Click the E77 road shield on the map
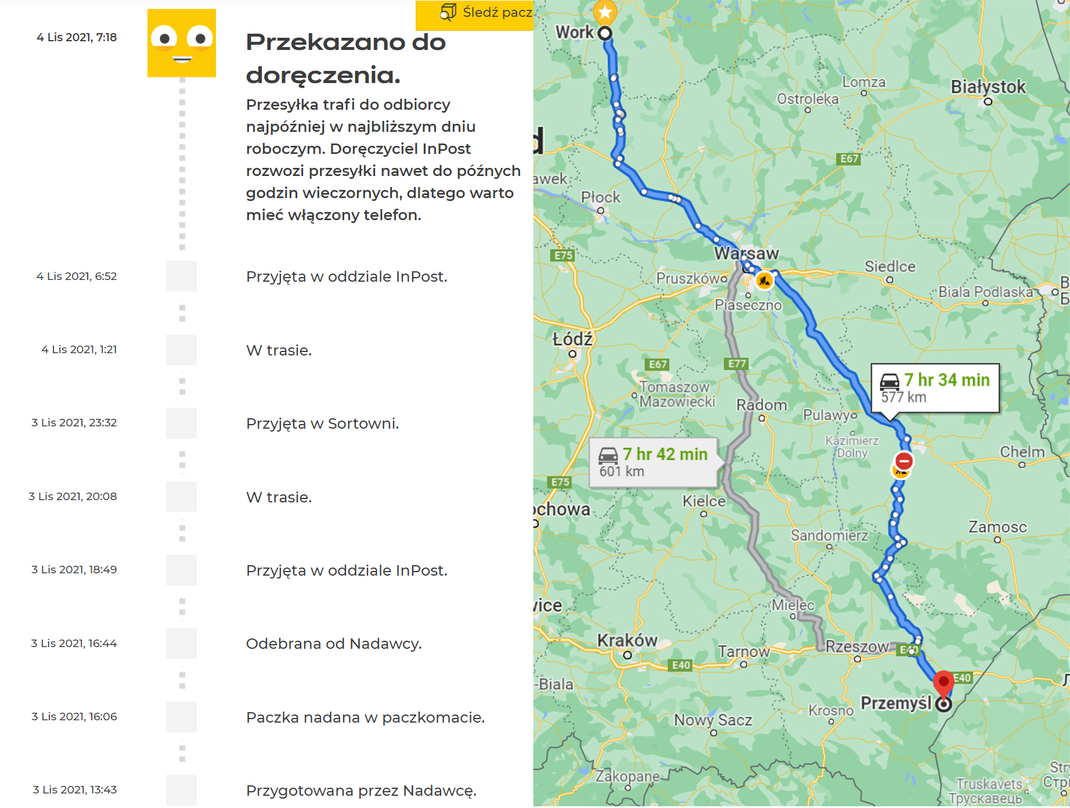Image resolution: width=1070 pixels, height=808 pixels. 737,364
